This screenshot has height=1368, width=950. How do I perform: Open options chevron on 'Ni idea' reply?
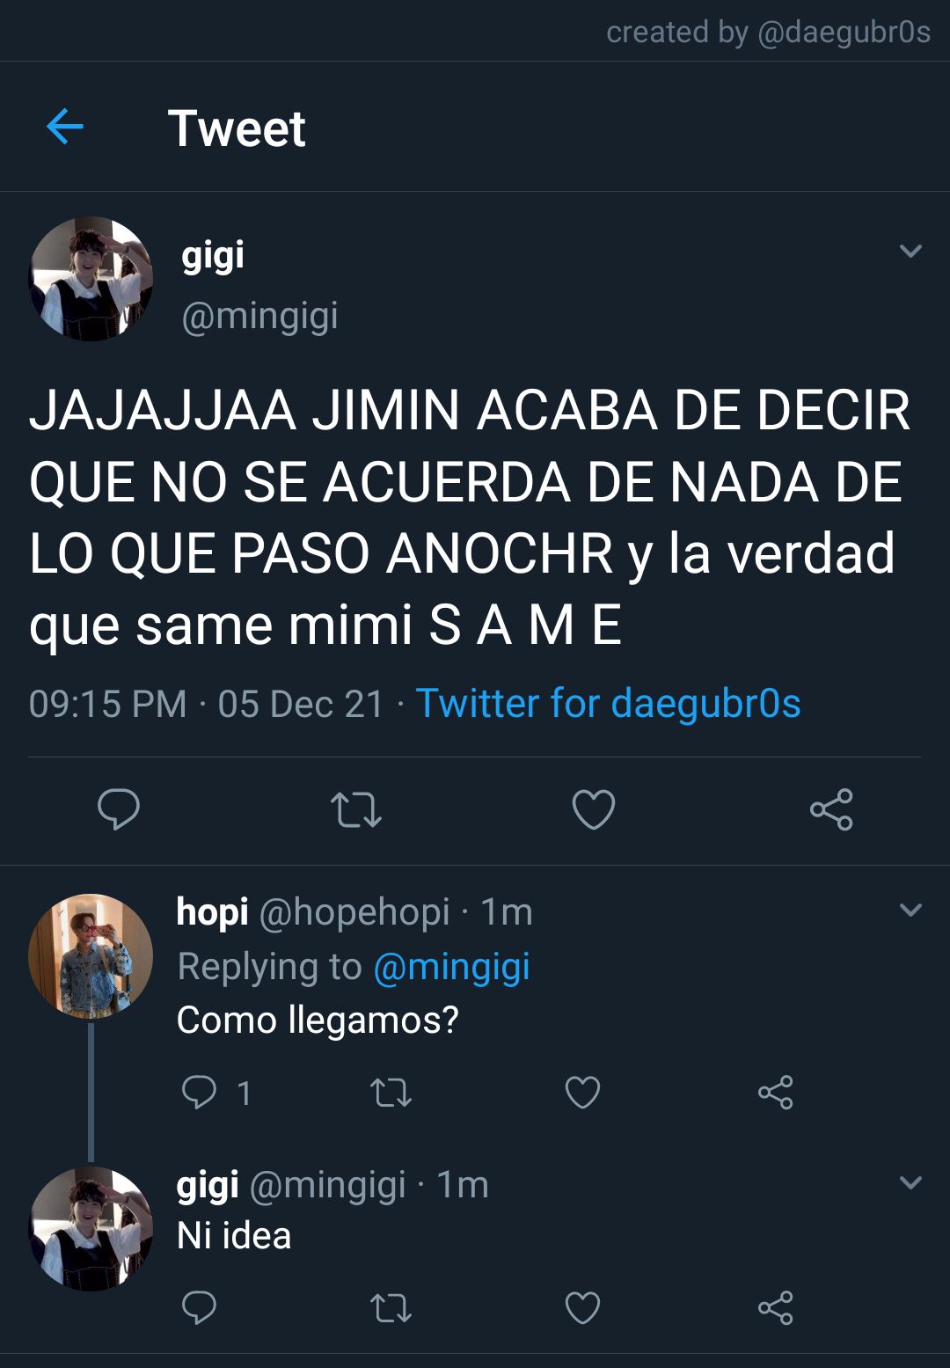click(x=911, y=1182)
